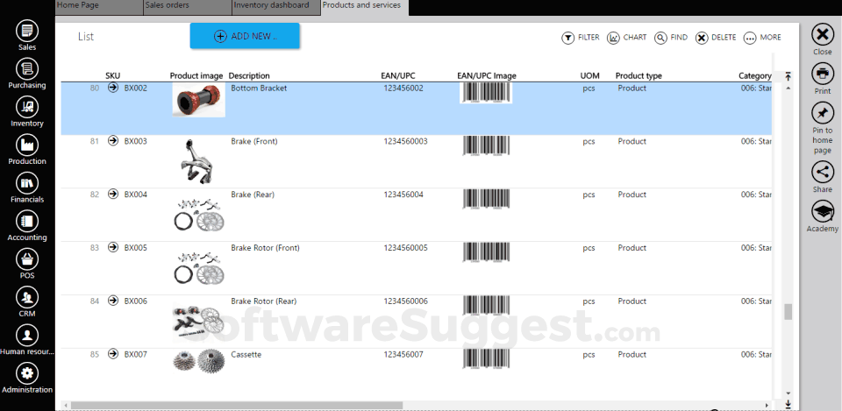The height and width of the screenshot is (411, 842).
Task: Open the CHART view
Action: pos(626,38)
